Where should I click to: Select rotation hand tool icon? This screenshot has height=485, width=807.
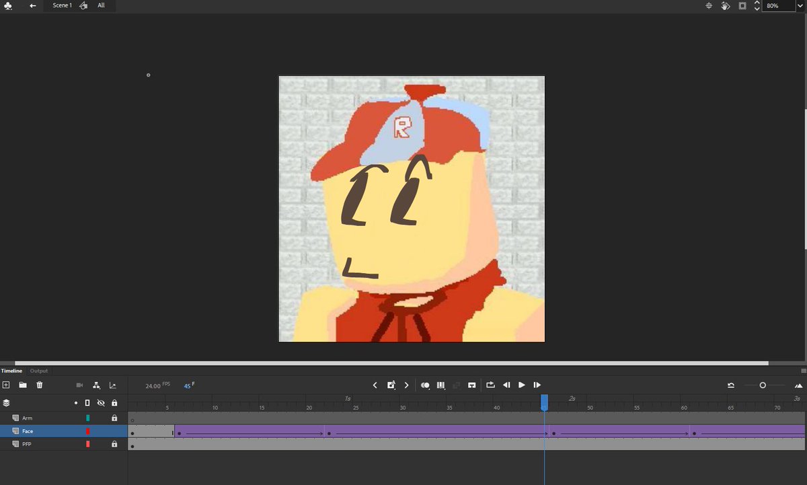[726, 5]
